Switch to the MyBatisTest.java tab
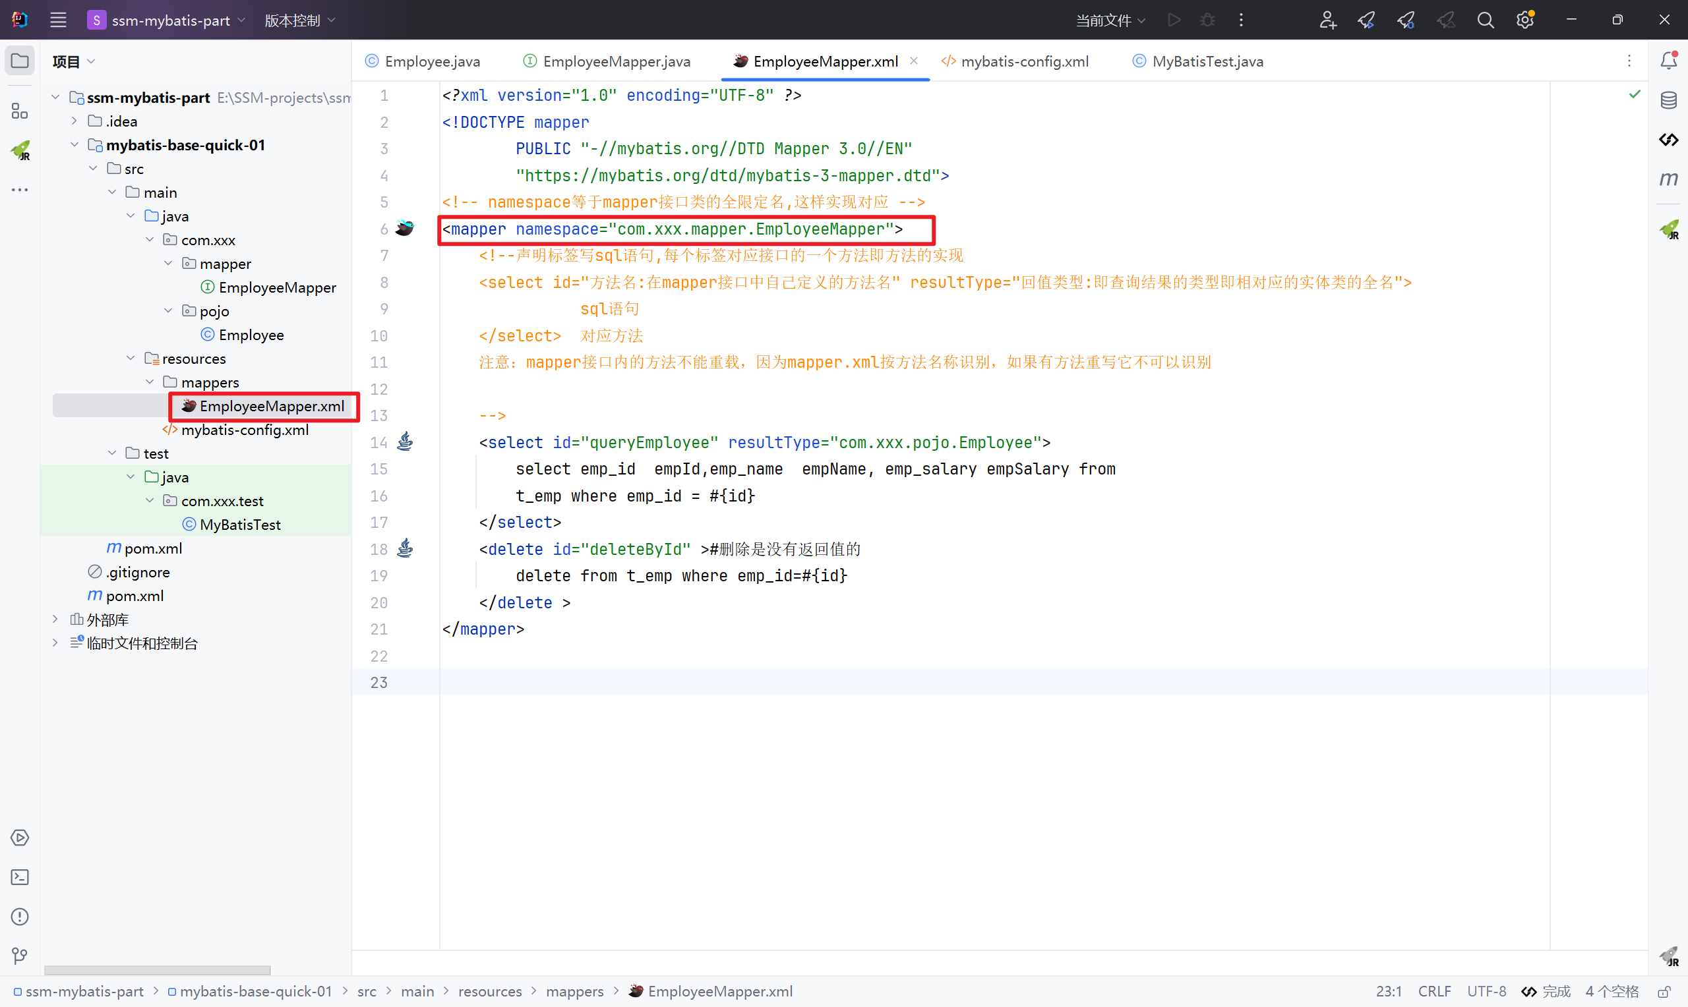The image size is (1688, 1007). pos(1207,61)
